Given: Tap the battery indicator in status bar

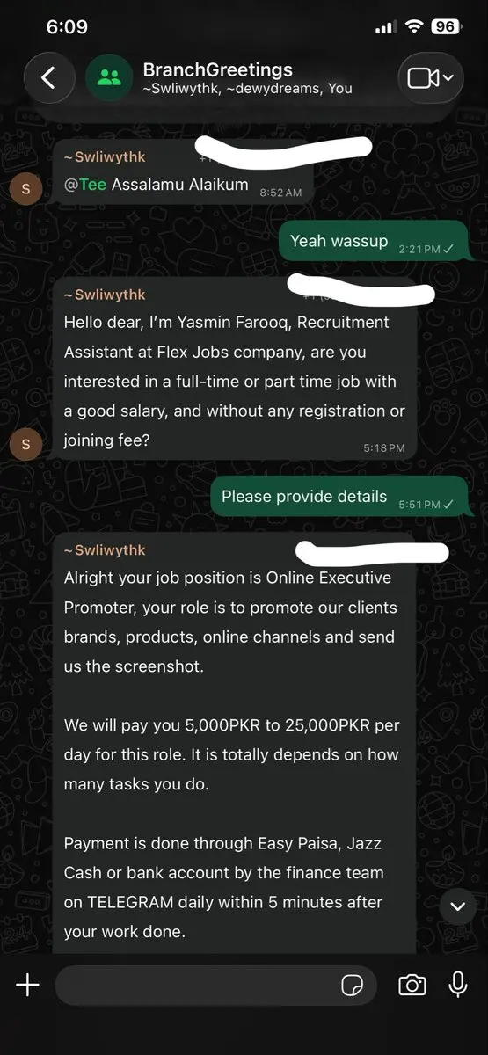Looking at the screenshot, I should click(x=445, y=26).
